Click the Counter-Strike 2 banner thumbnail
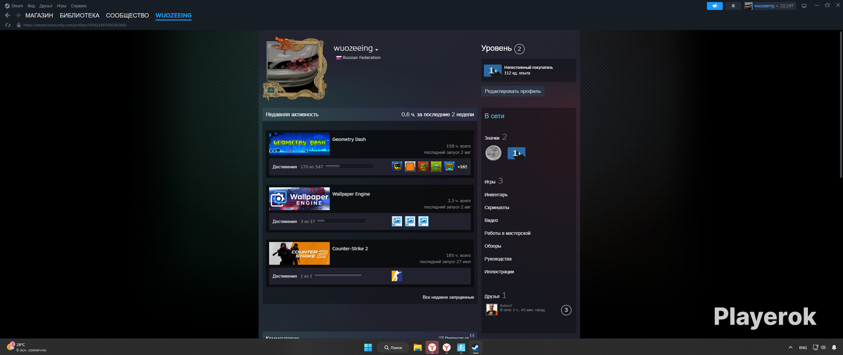Image resolution: width=843 pixels, height=355 pixels. (299, 253)
